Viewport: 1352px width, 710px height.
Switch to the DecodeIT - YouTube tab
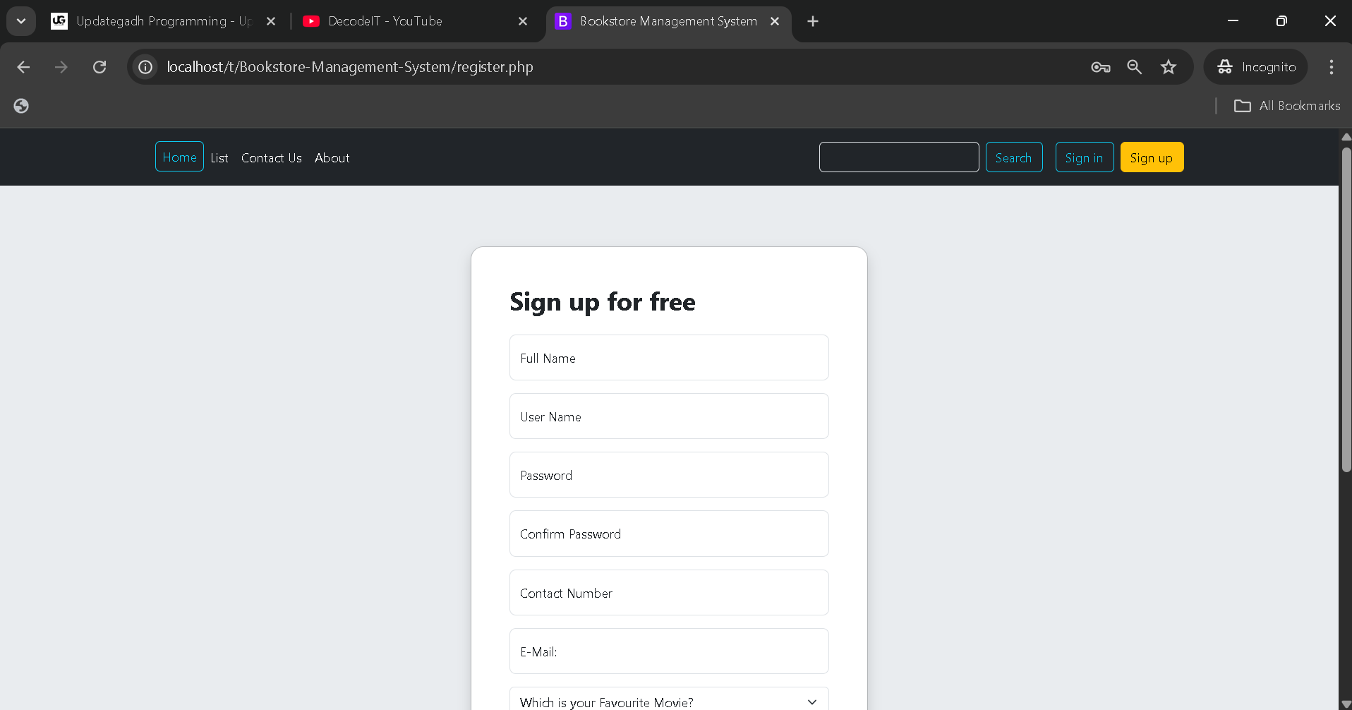[x=385, y=21]
